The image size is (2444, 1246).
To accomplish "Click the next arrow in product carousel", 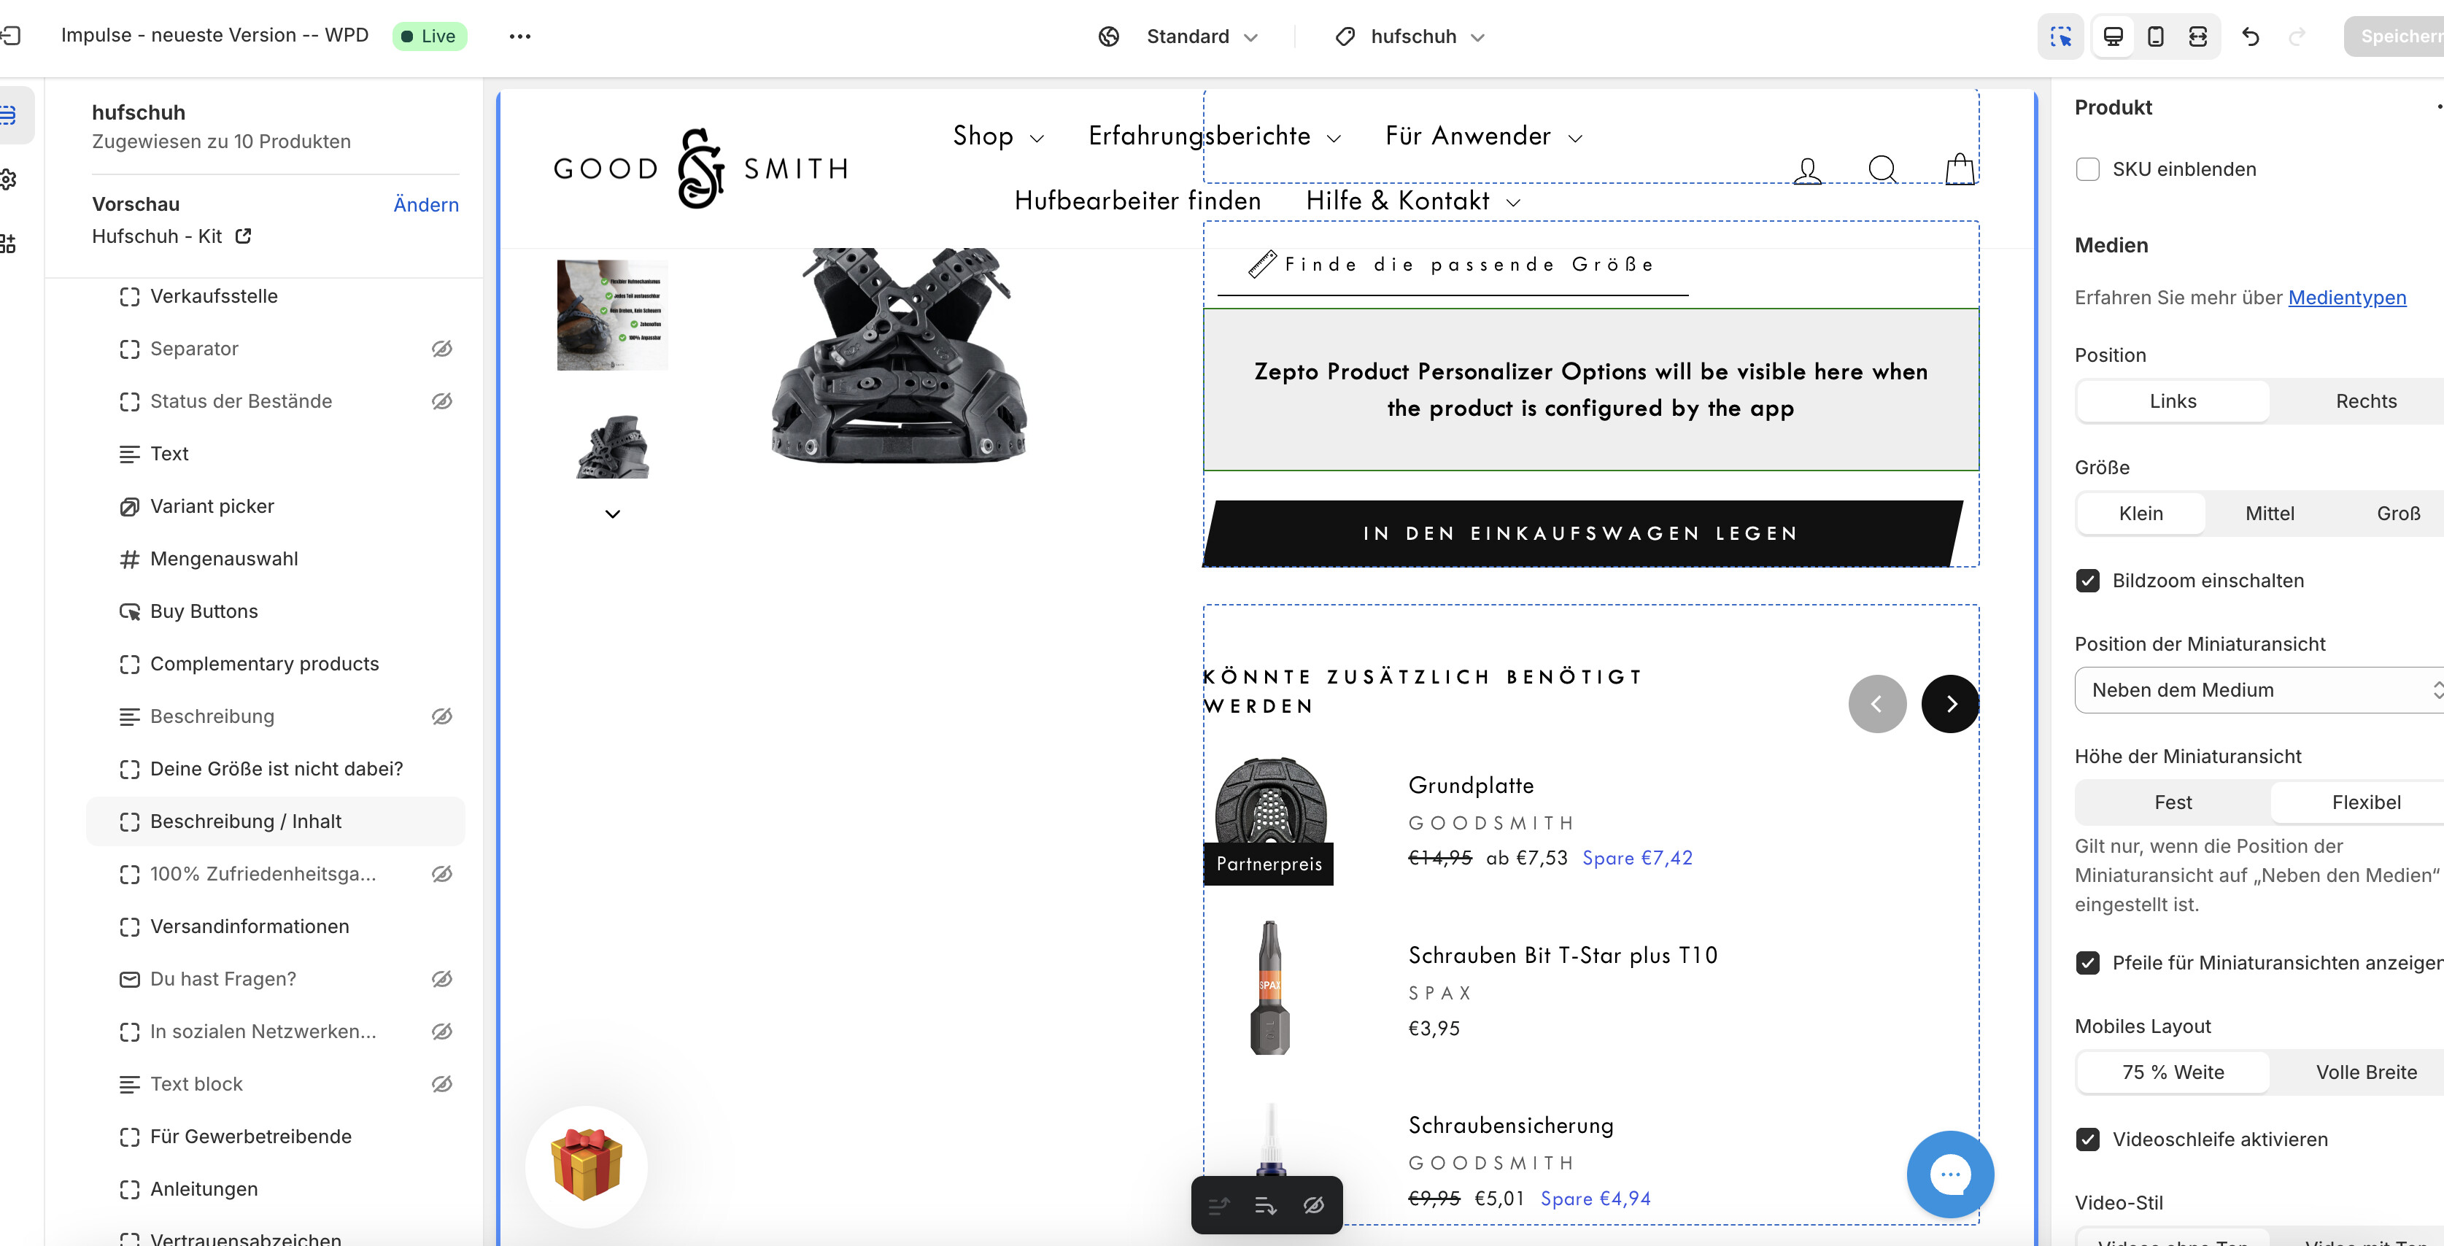I will tap(1949, 703).
